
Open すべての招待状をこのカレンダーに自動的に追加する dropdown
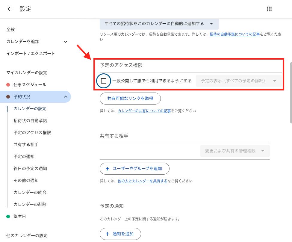159,24
